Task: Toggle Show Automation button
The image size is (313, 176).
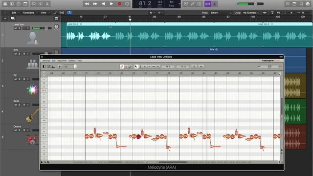Action: [x=55, y=13]
